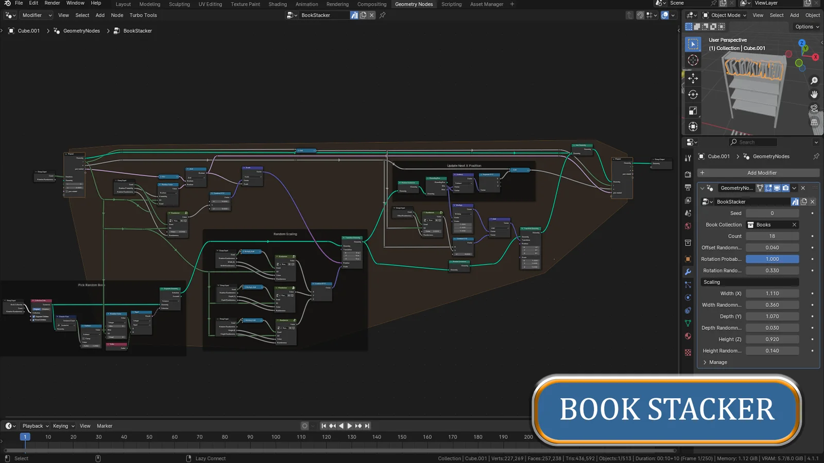Expand the Manage section
The width and height of the screenshot is (824, 463).
(x=716, y=362)
